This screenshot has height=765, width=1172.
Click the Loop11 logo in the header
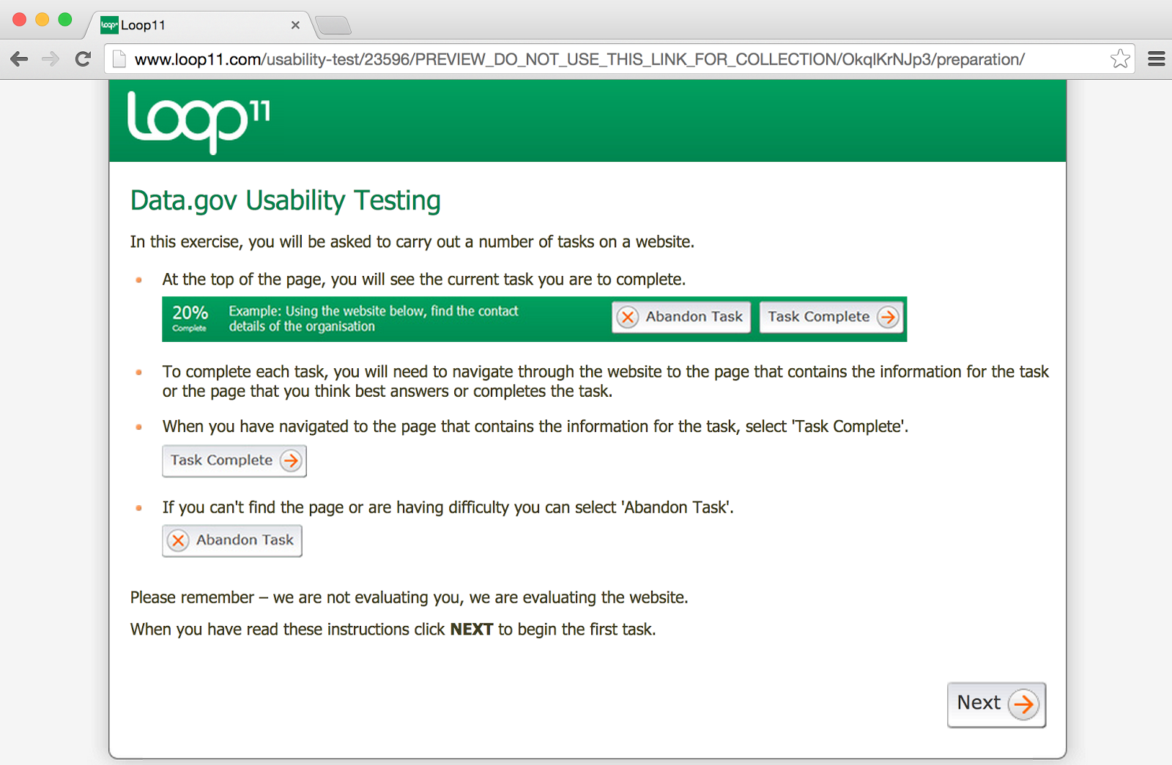tap(199, 122)
